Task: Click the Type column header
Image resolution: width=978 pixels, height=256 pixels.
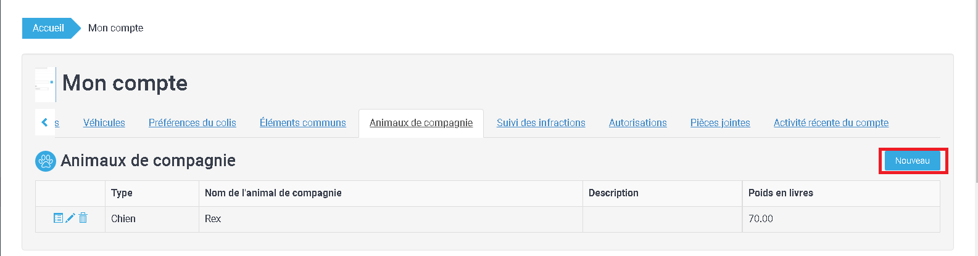Action: (122, 193)
